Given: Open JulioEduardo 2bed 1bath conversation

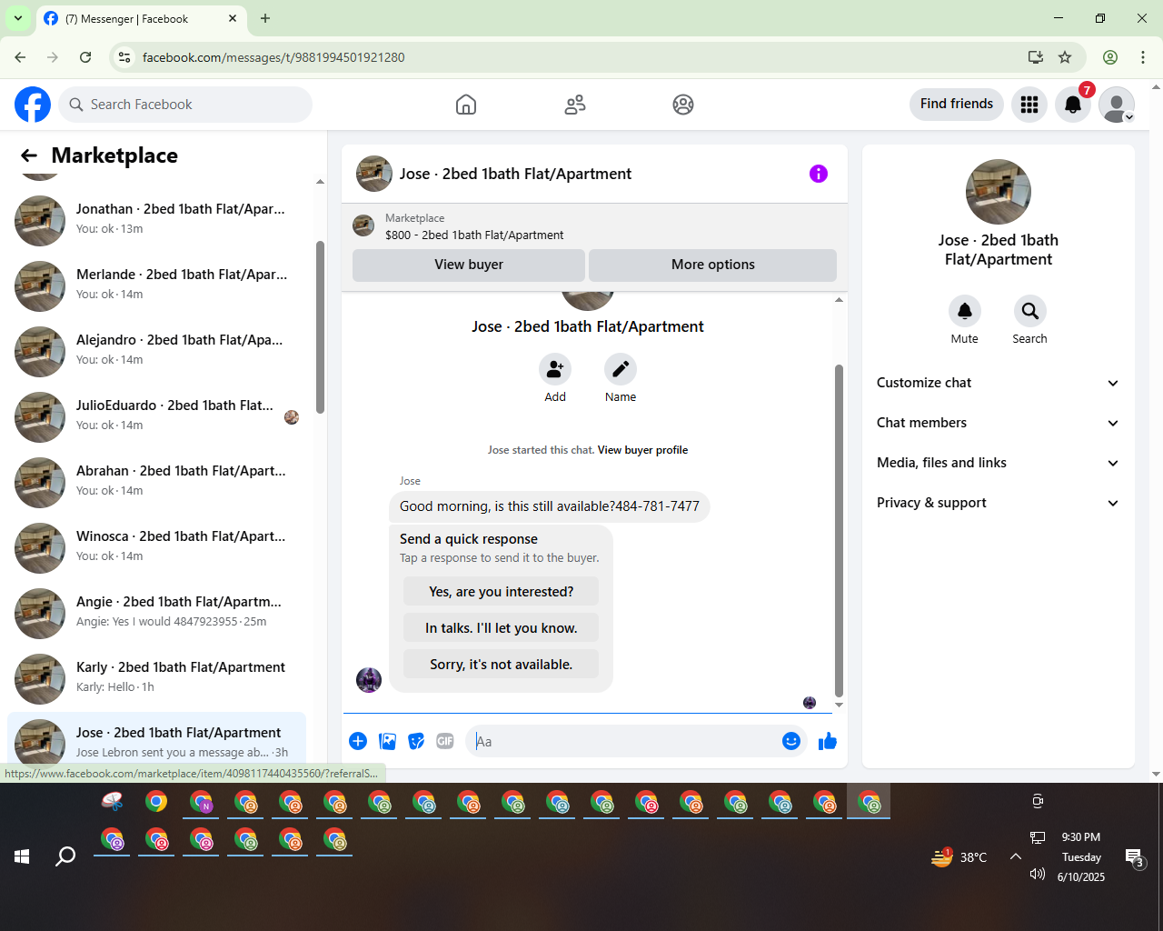Looking at the screenshot, I should pyautogui.click(x=156, y=417).
